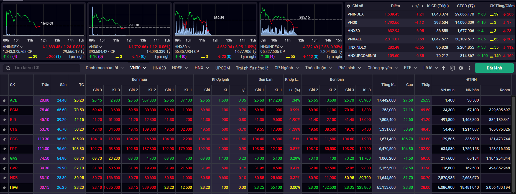Open the HNX30 selector under third chart
The height and width of the screenshot is (194, 516).
[182, 47]
